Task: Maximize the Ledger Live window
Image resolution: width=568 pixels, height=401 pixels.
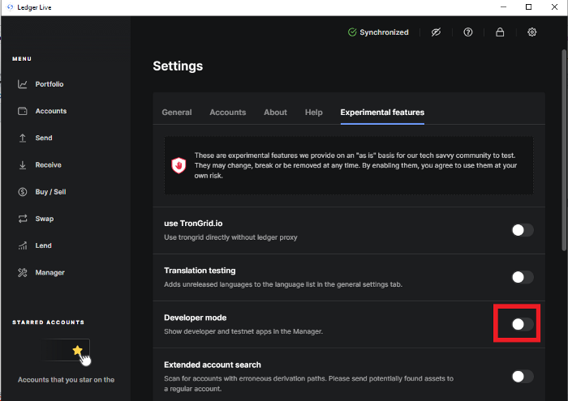Action: [x=528, y=6]
